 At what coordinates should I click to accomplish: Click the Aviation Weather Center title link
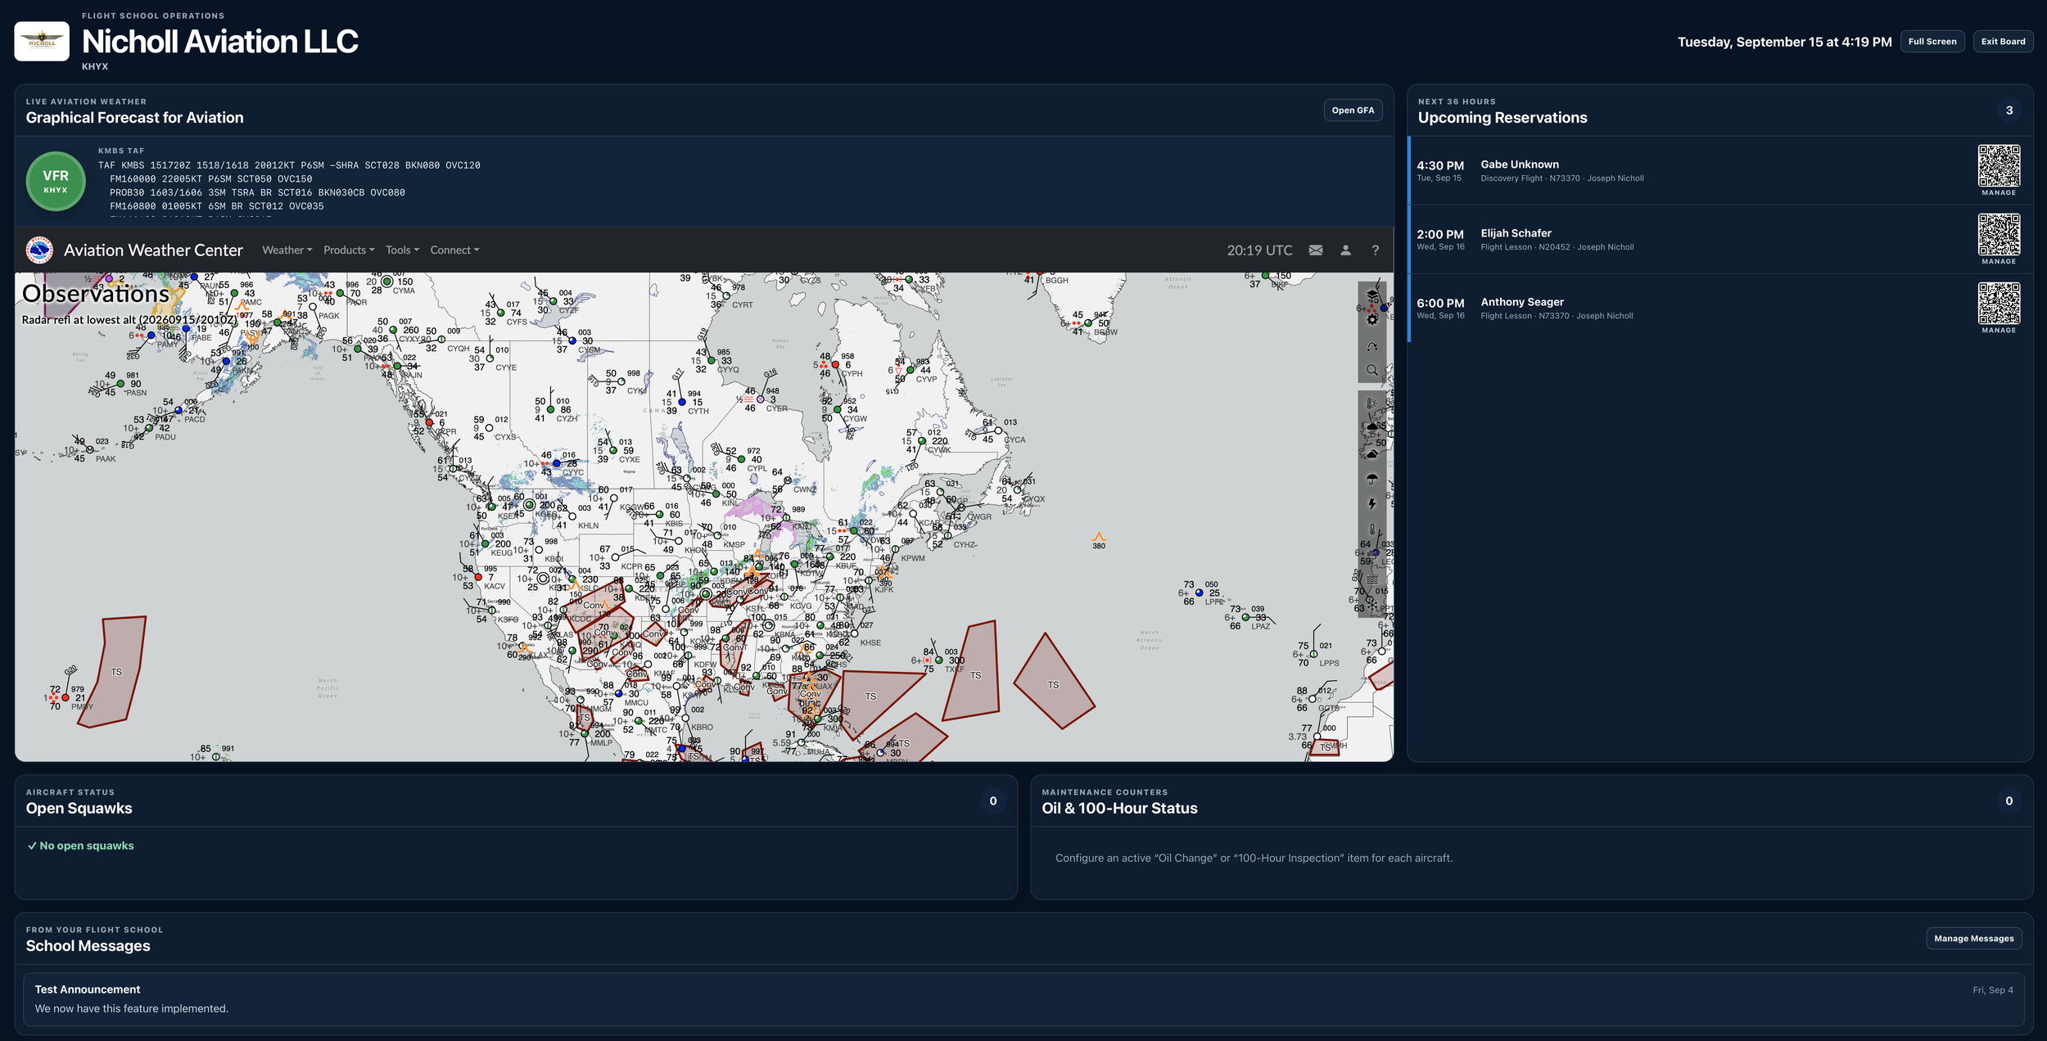(x=153, y=250)
